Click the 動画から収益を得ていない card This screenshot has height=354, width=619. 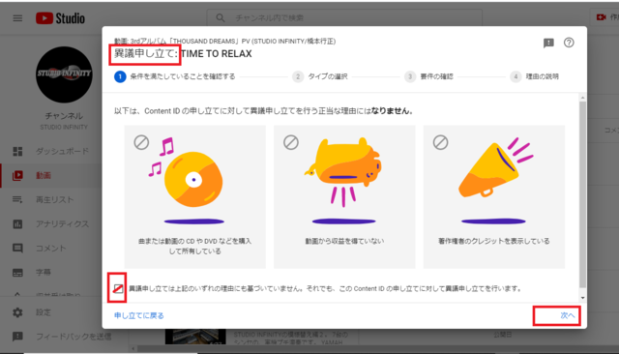pos(344,197)
